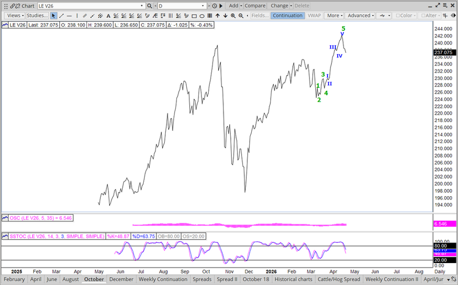Click the %K=48.87 value
The height and width of the screenshot is (285, 458).
click(118, 236)
